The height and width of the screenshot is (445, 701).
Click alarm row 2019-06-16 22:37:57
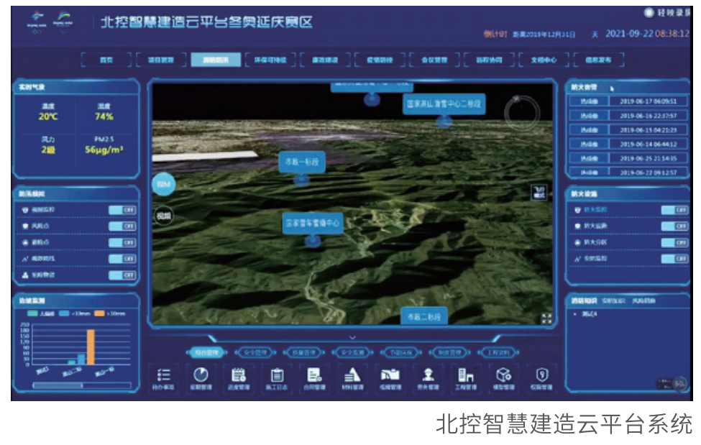[628, 116]
